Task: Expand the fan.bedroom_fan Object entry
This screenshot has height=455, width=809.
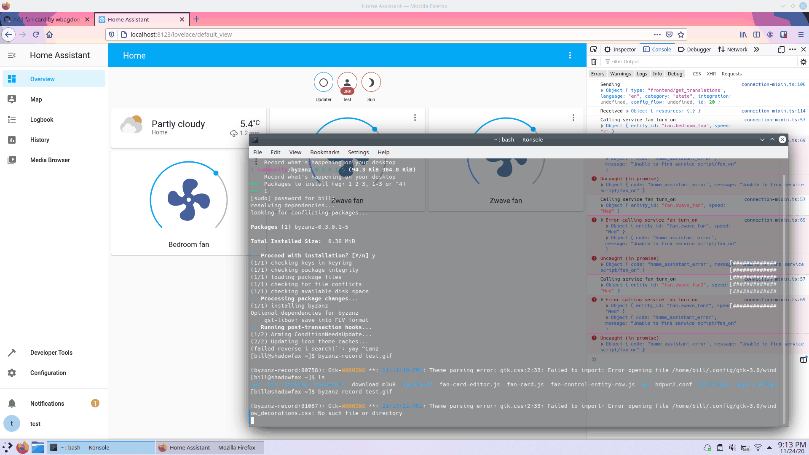Action: pyautogui.click(x=603, y=126)
